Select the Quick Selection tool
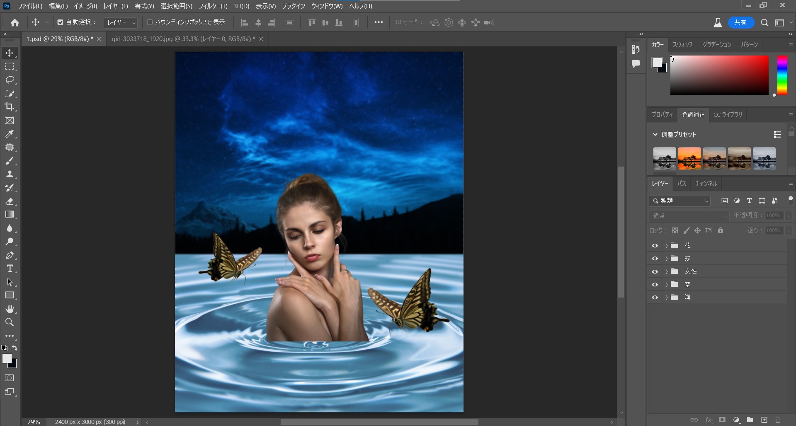This screenshot has width=796, height=426. (10, 93)
